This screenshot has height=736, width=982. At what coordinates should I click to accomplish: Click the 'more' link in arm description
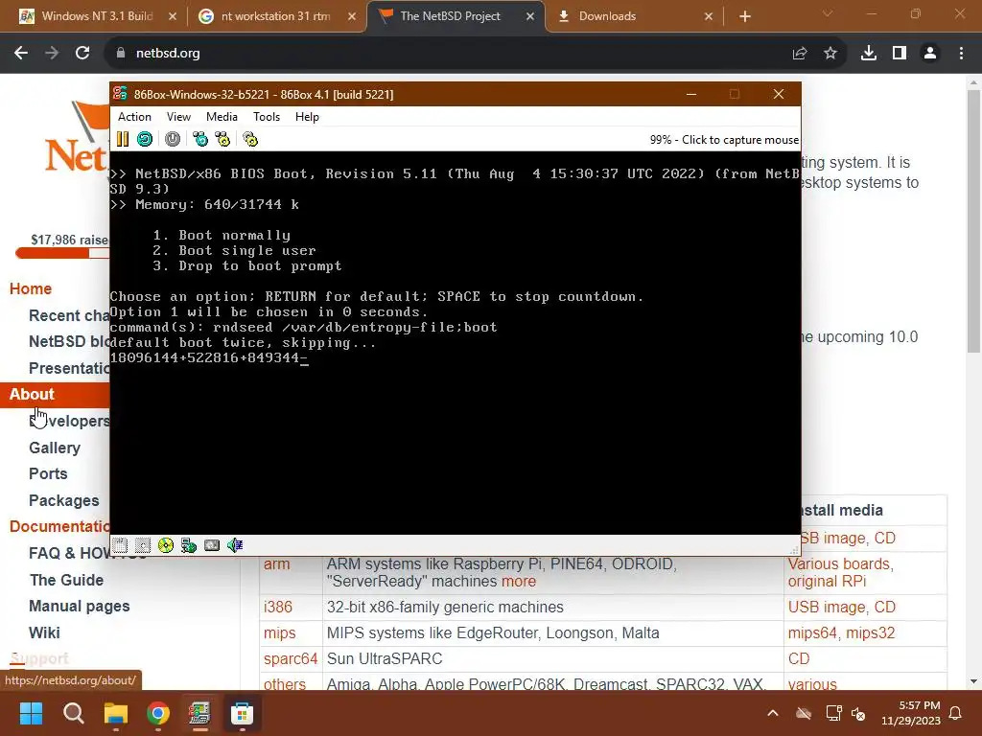pyautogui.click(x=519, y=581)
